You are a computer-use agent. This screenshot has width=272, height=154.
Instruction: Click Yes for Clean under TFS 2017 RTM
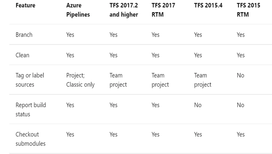tap(156, 55)
